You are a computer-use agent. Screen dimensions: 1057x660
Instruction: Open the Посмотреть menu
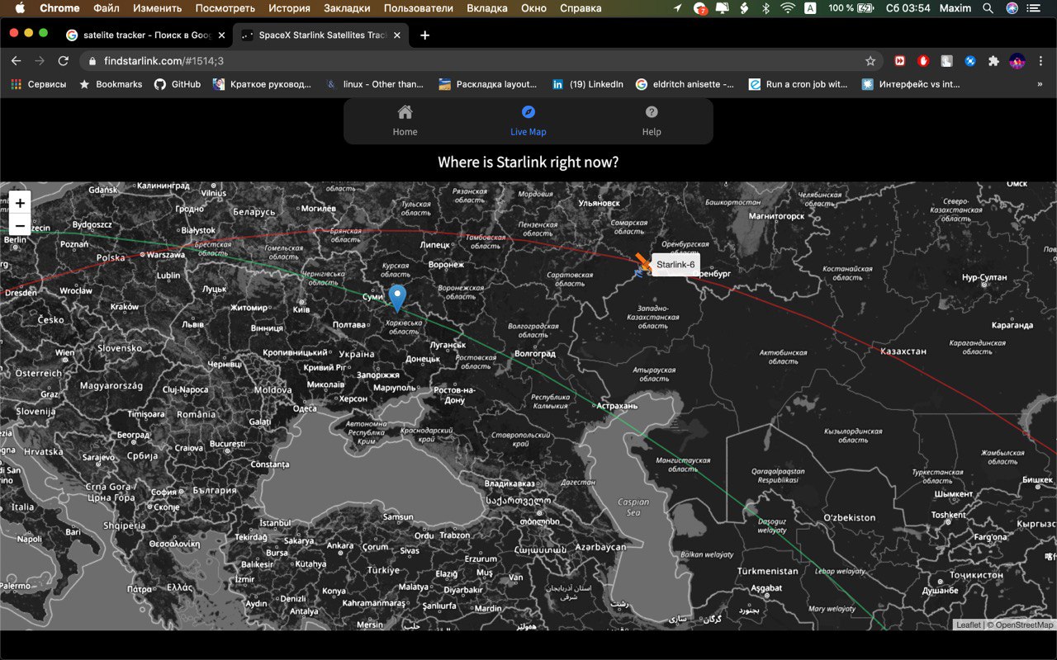(x=225, y=8)
